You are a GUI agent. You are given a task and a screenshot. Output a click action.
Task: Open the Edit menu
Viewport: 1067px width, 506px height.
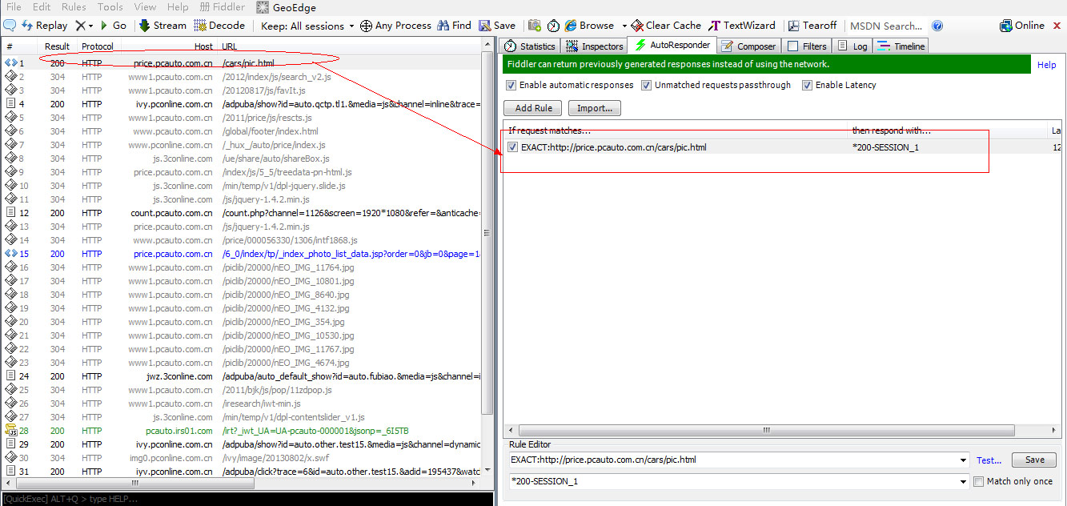[42, 7]
